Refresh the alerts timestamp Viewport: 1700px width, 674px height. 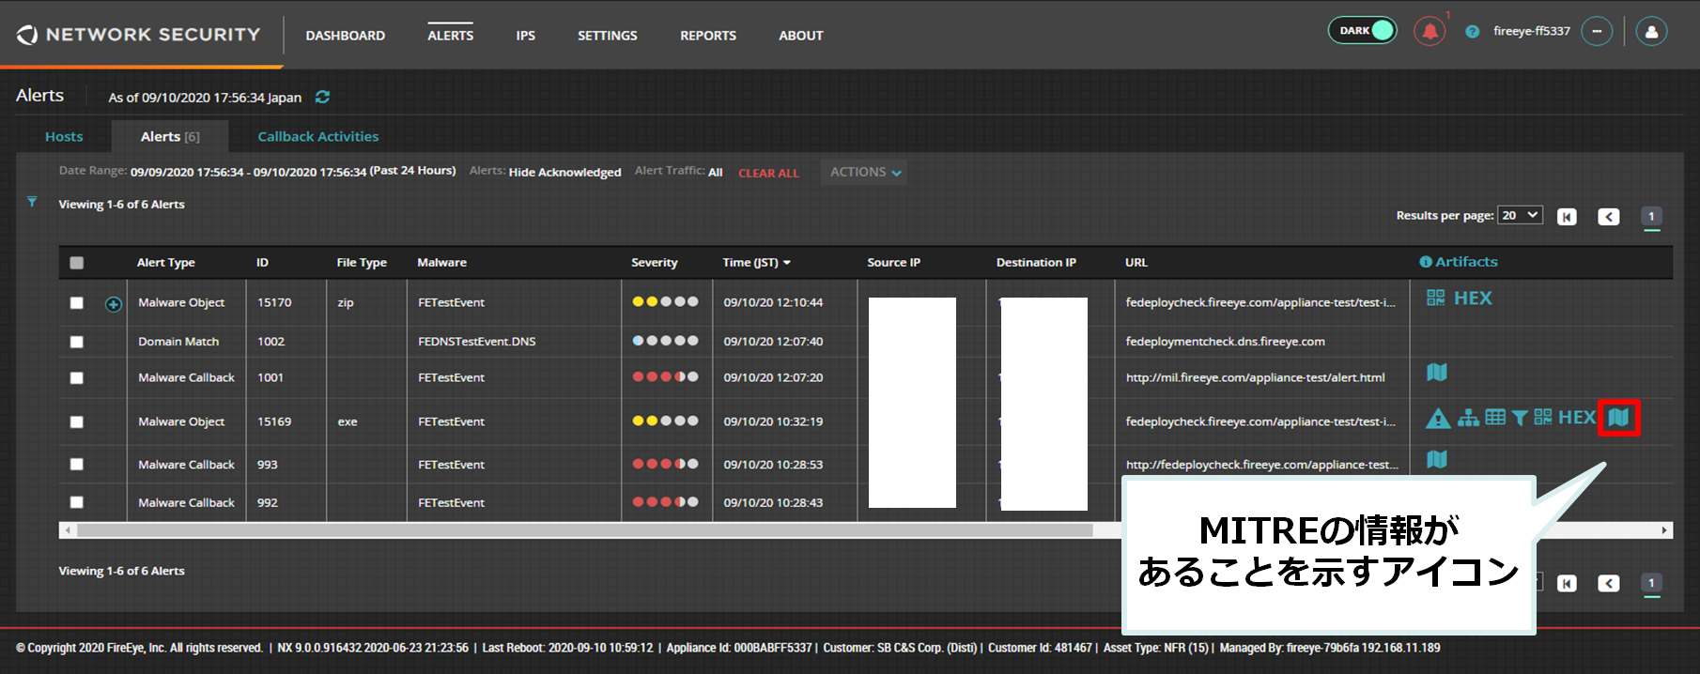pos(322,97)
